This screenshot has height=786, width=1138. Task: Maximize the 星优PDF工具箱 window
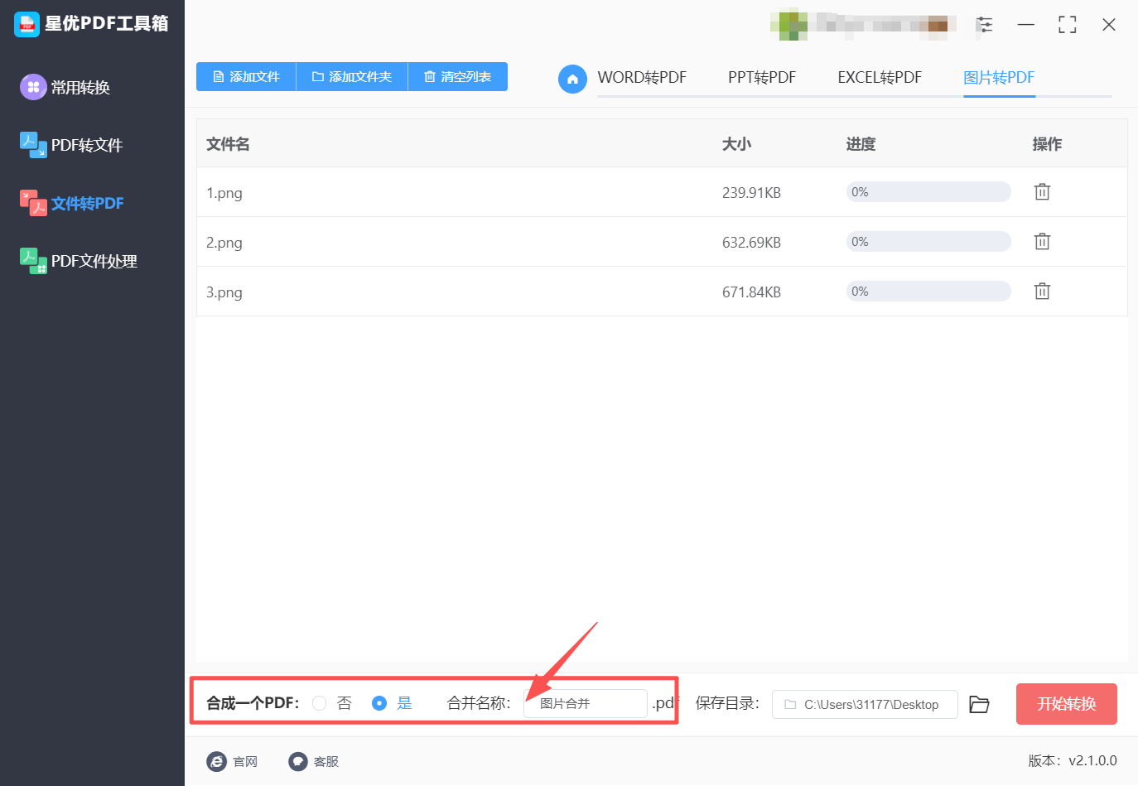1068,25
